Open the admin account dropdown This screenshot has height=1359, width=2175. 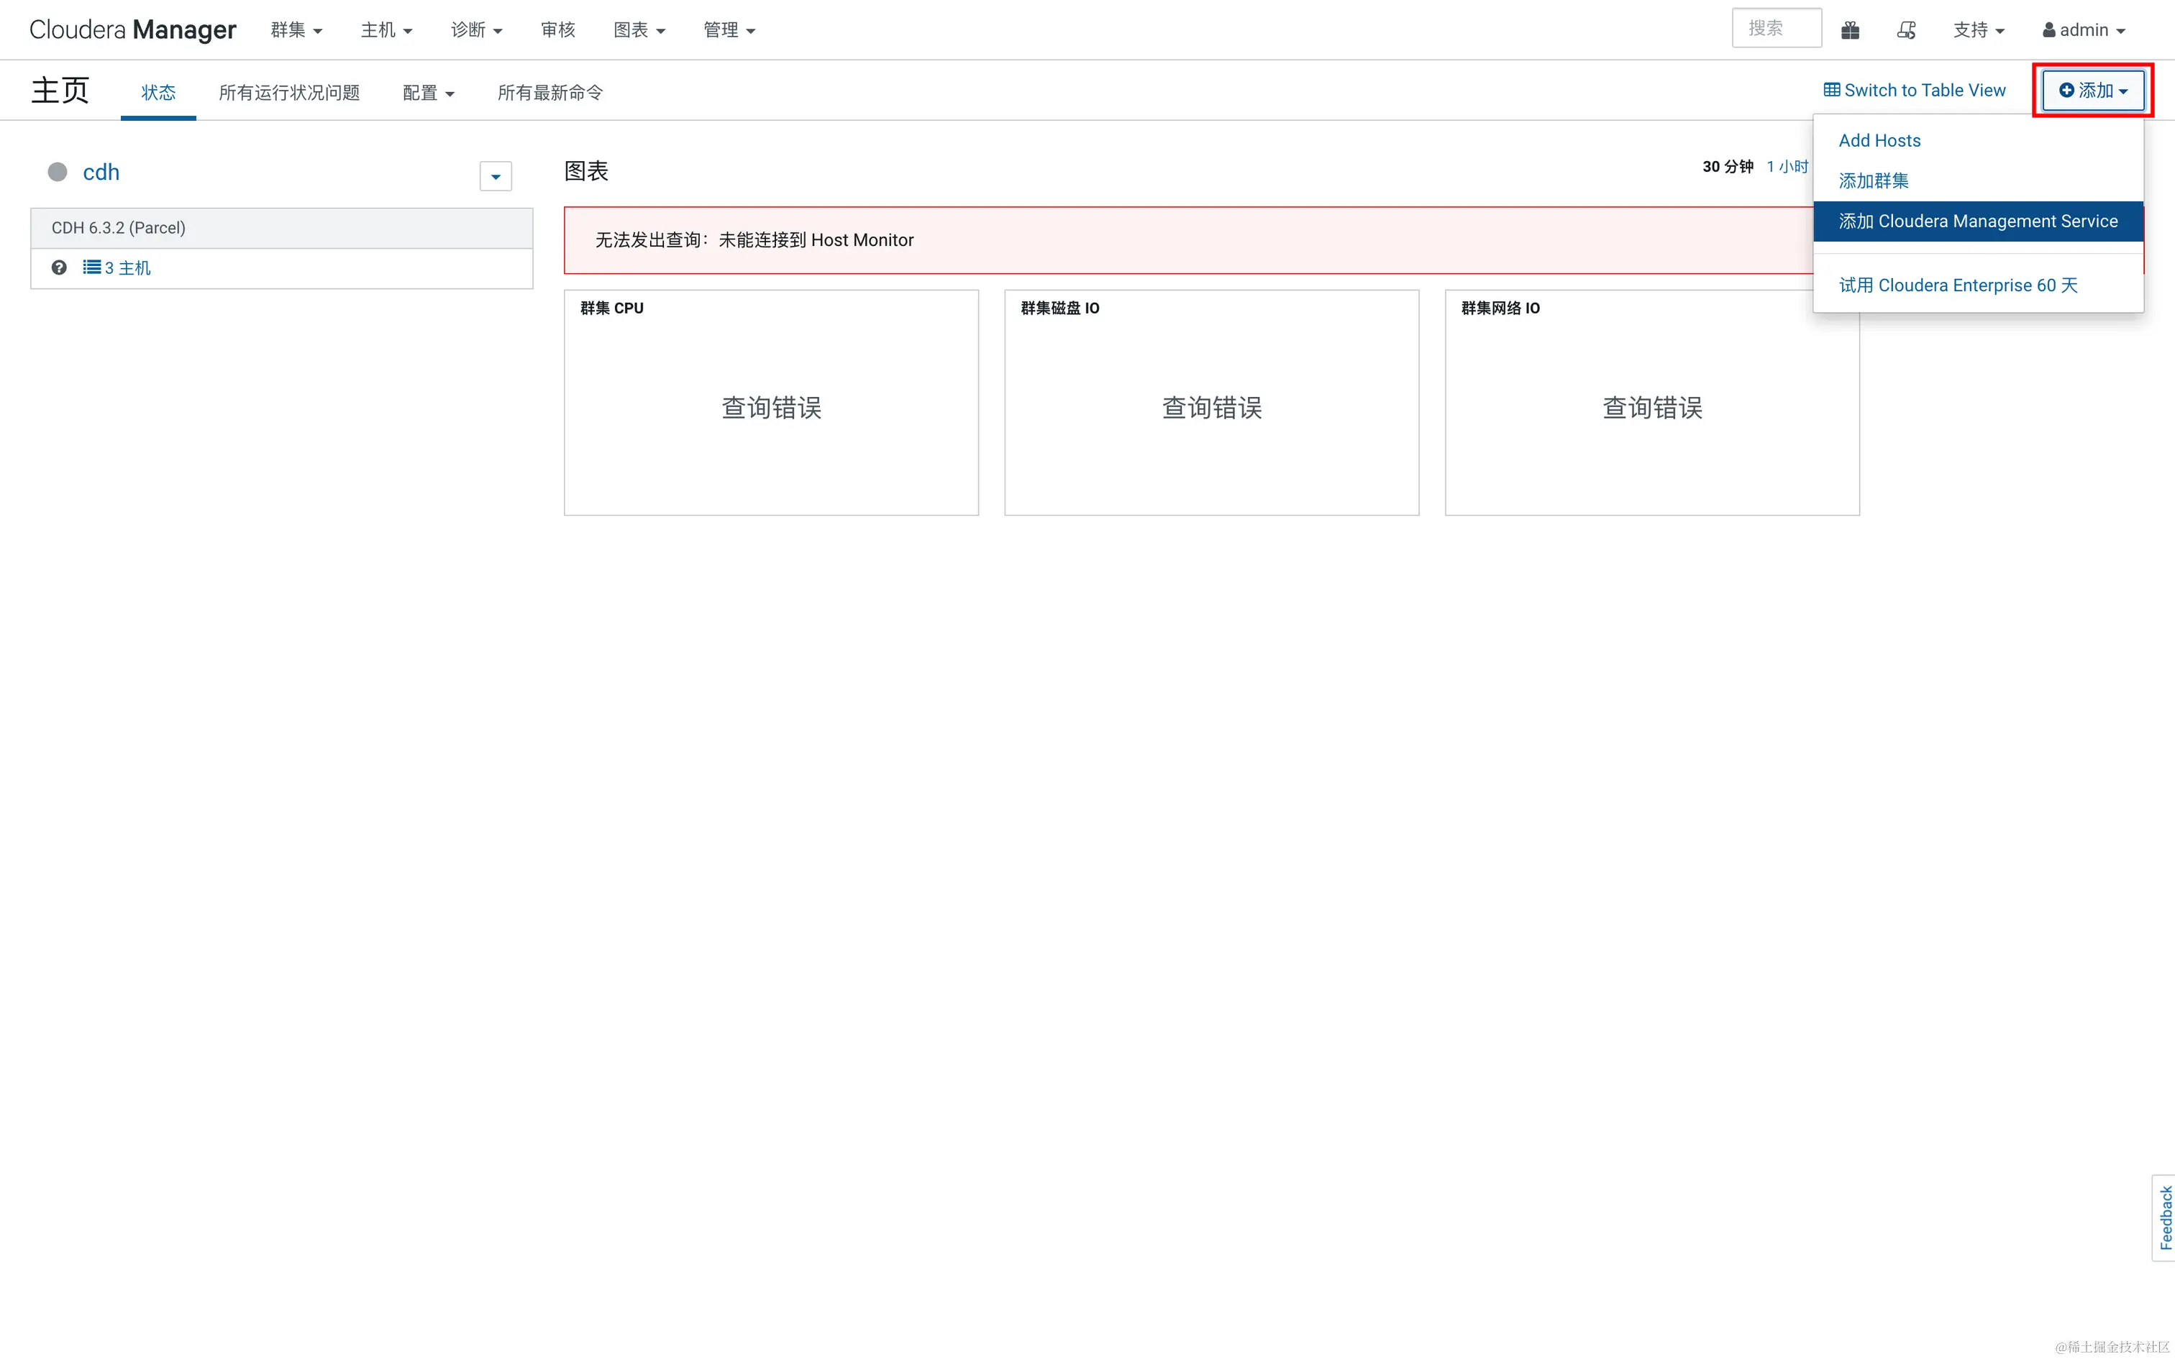coord(2084,29)
